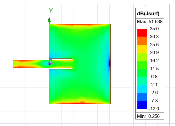Screen dimensions: 175x126
Task: Click the upper inset slot beside the feed
Action: [x=61, y=59]
